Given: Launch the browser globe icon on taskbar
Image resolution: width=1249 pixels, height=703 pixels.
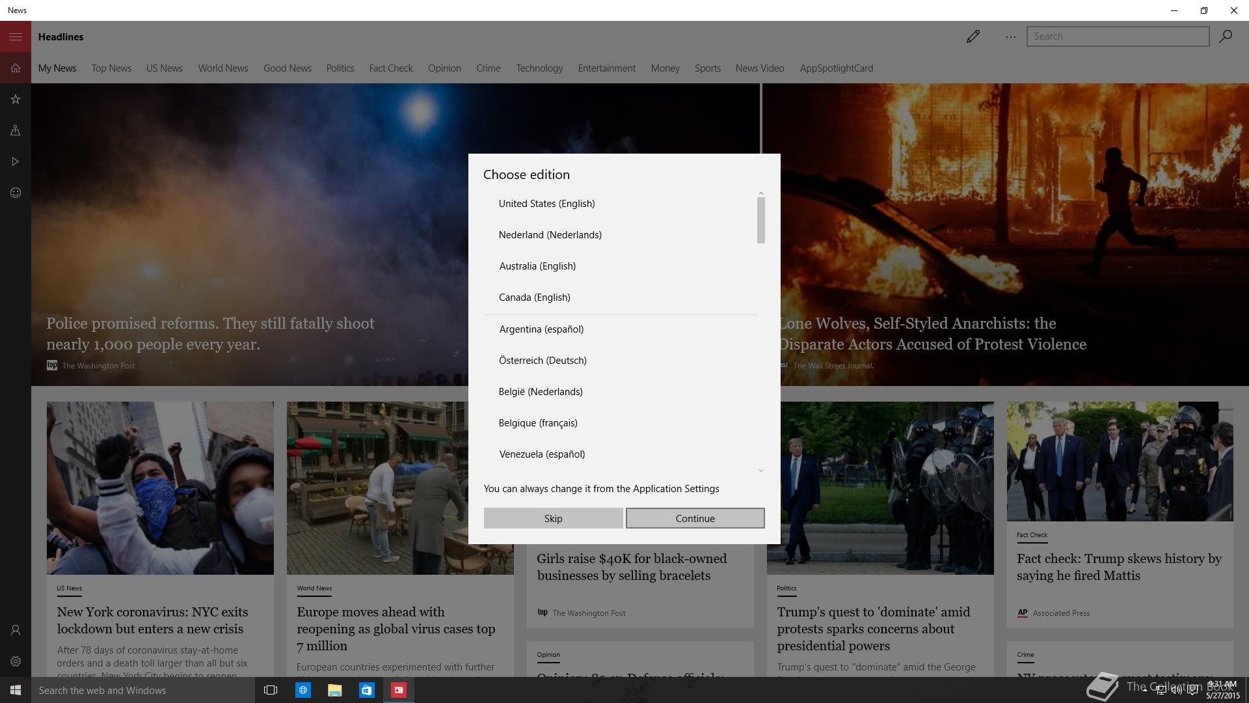Looking at the screenshot, I should [x=302, y=690].
